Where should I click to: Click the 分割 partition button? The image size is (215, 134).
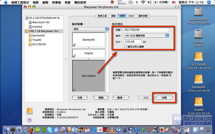tap(164, 98)
